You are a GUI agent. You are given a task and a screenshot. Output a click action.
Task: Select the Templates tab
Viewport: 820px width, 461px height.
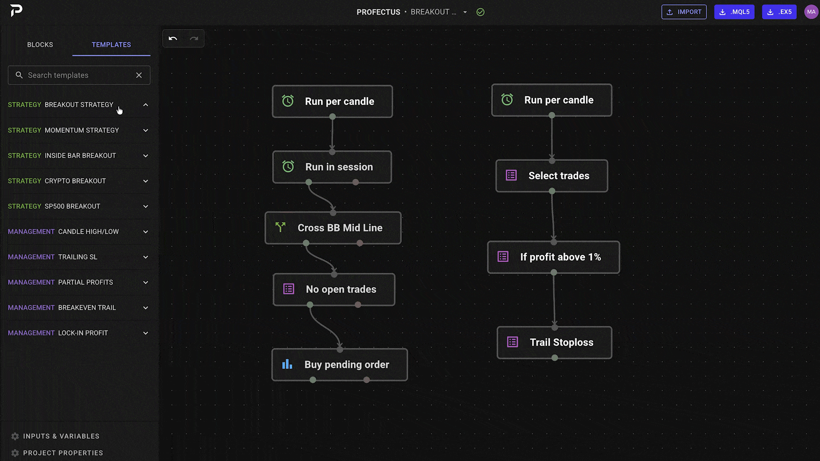tap(111, 45)
